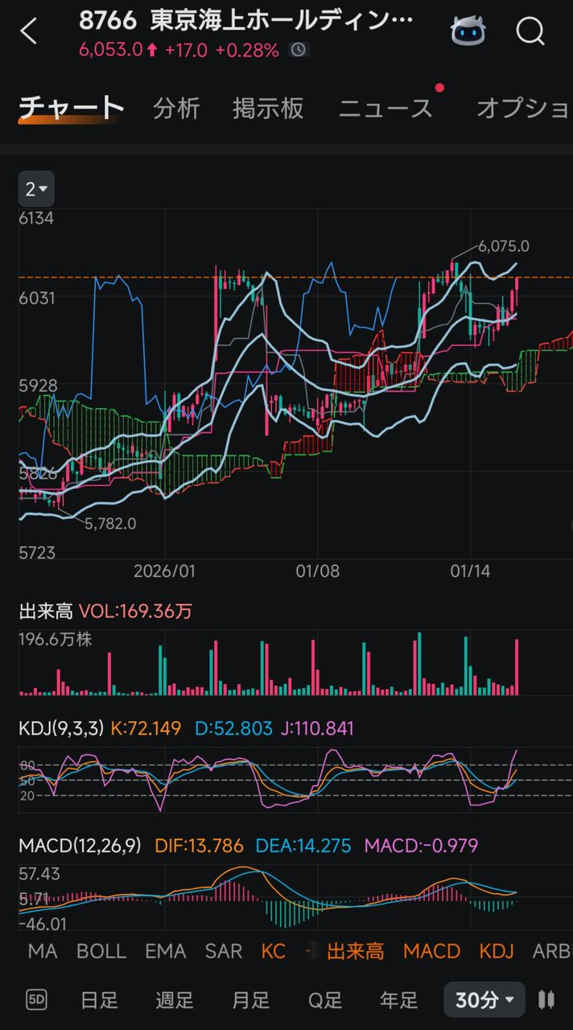Screen dimensions: 573x1030
Task: Open the ニュース tab
Action: click(385, 109)
